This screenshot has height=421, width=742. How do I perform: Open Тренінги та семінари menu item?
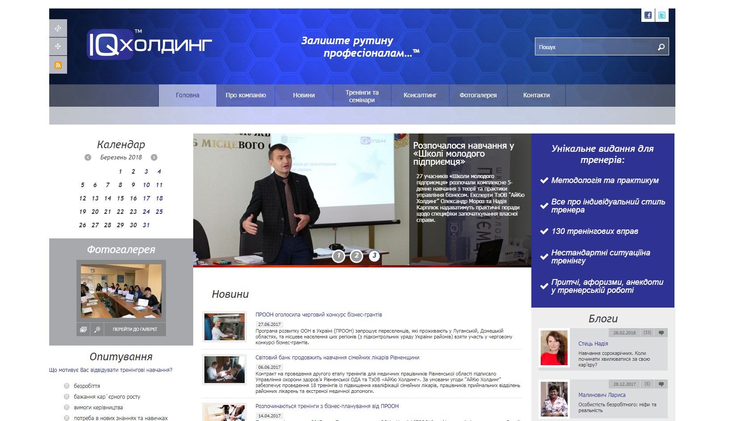362,96
